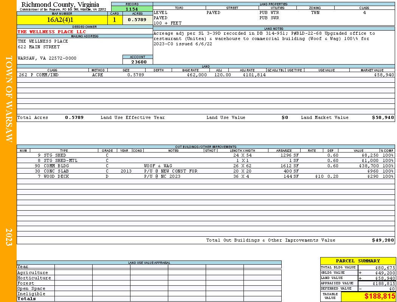Click total out buildings value $49,200
The height and width of the screenshot is (302, 397).
click(x=383, y=240)
